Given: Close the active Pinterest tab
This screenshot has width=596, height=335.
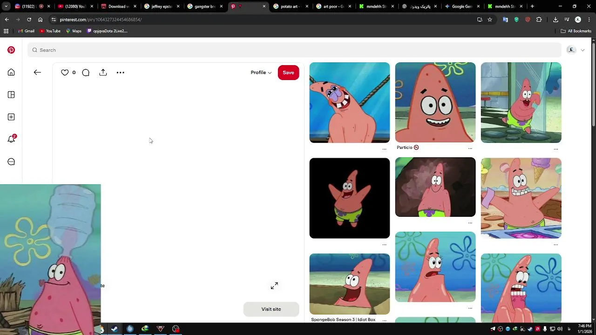Looking at the screenshot, I should pyautogui.click(x=264, y=7).
